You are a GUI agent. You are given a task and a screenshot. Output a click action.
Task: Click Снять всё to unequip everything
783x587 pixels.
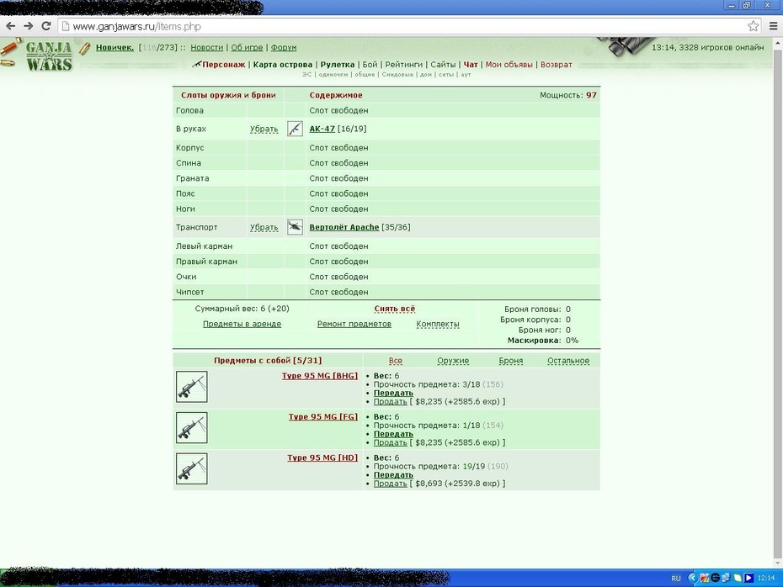tap(395, 309)
